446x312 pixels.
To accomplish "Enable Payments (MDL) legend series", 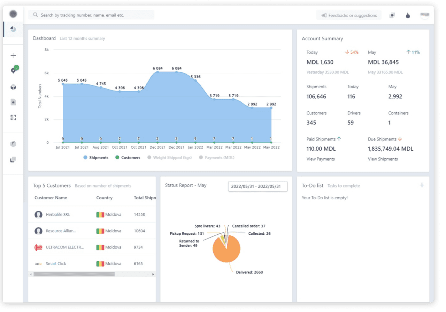I will pyautogui.click(x=216, y=158).
